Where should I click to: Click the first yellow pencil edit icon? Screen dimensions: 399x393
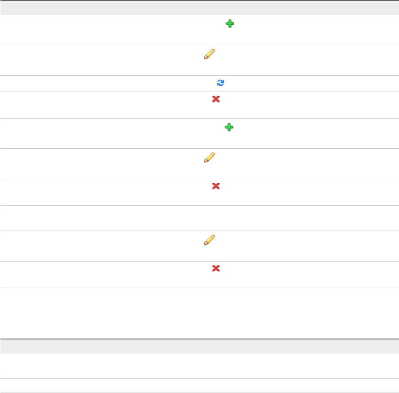click(x=209, y=54)
